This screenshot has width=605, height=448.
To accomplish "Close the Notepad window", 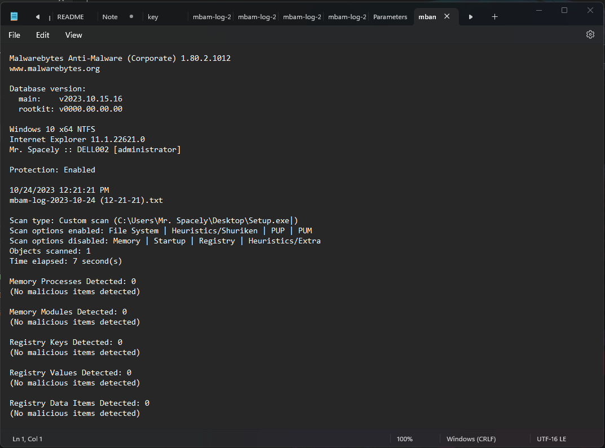I will pos(590,10).
